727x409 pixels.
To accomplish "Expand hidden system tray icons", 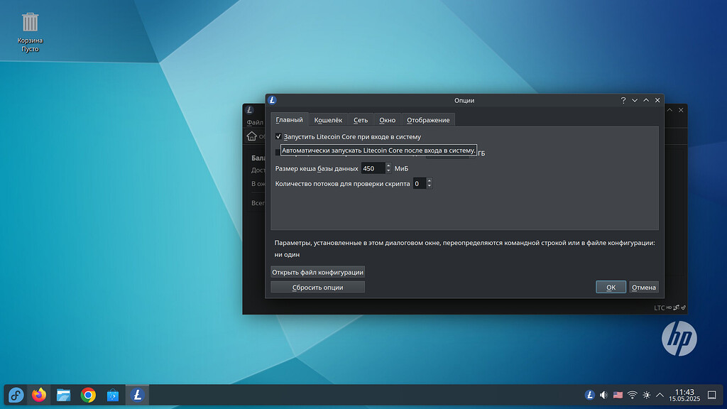I will 660,395.
